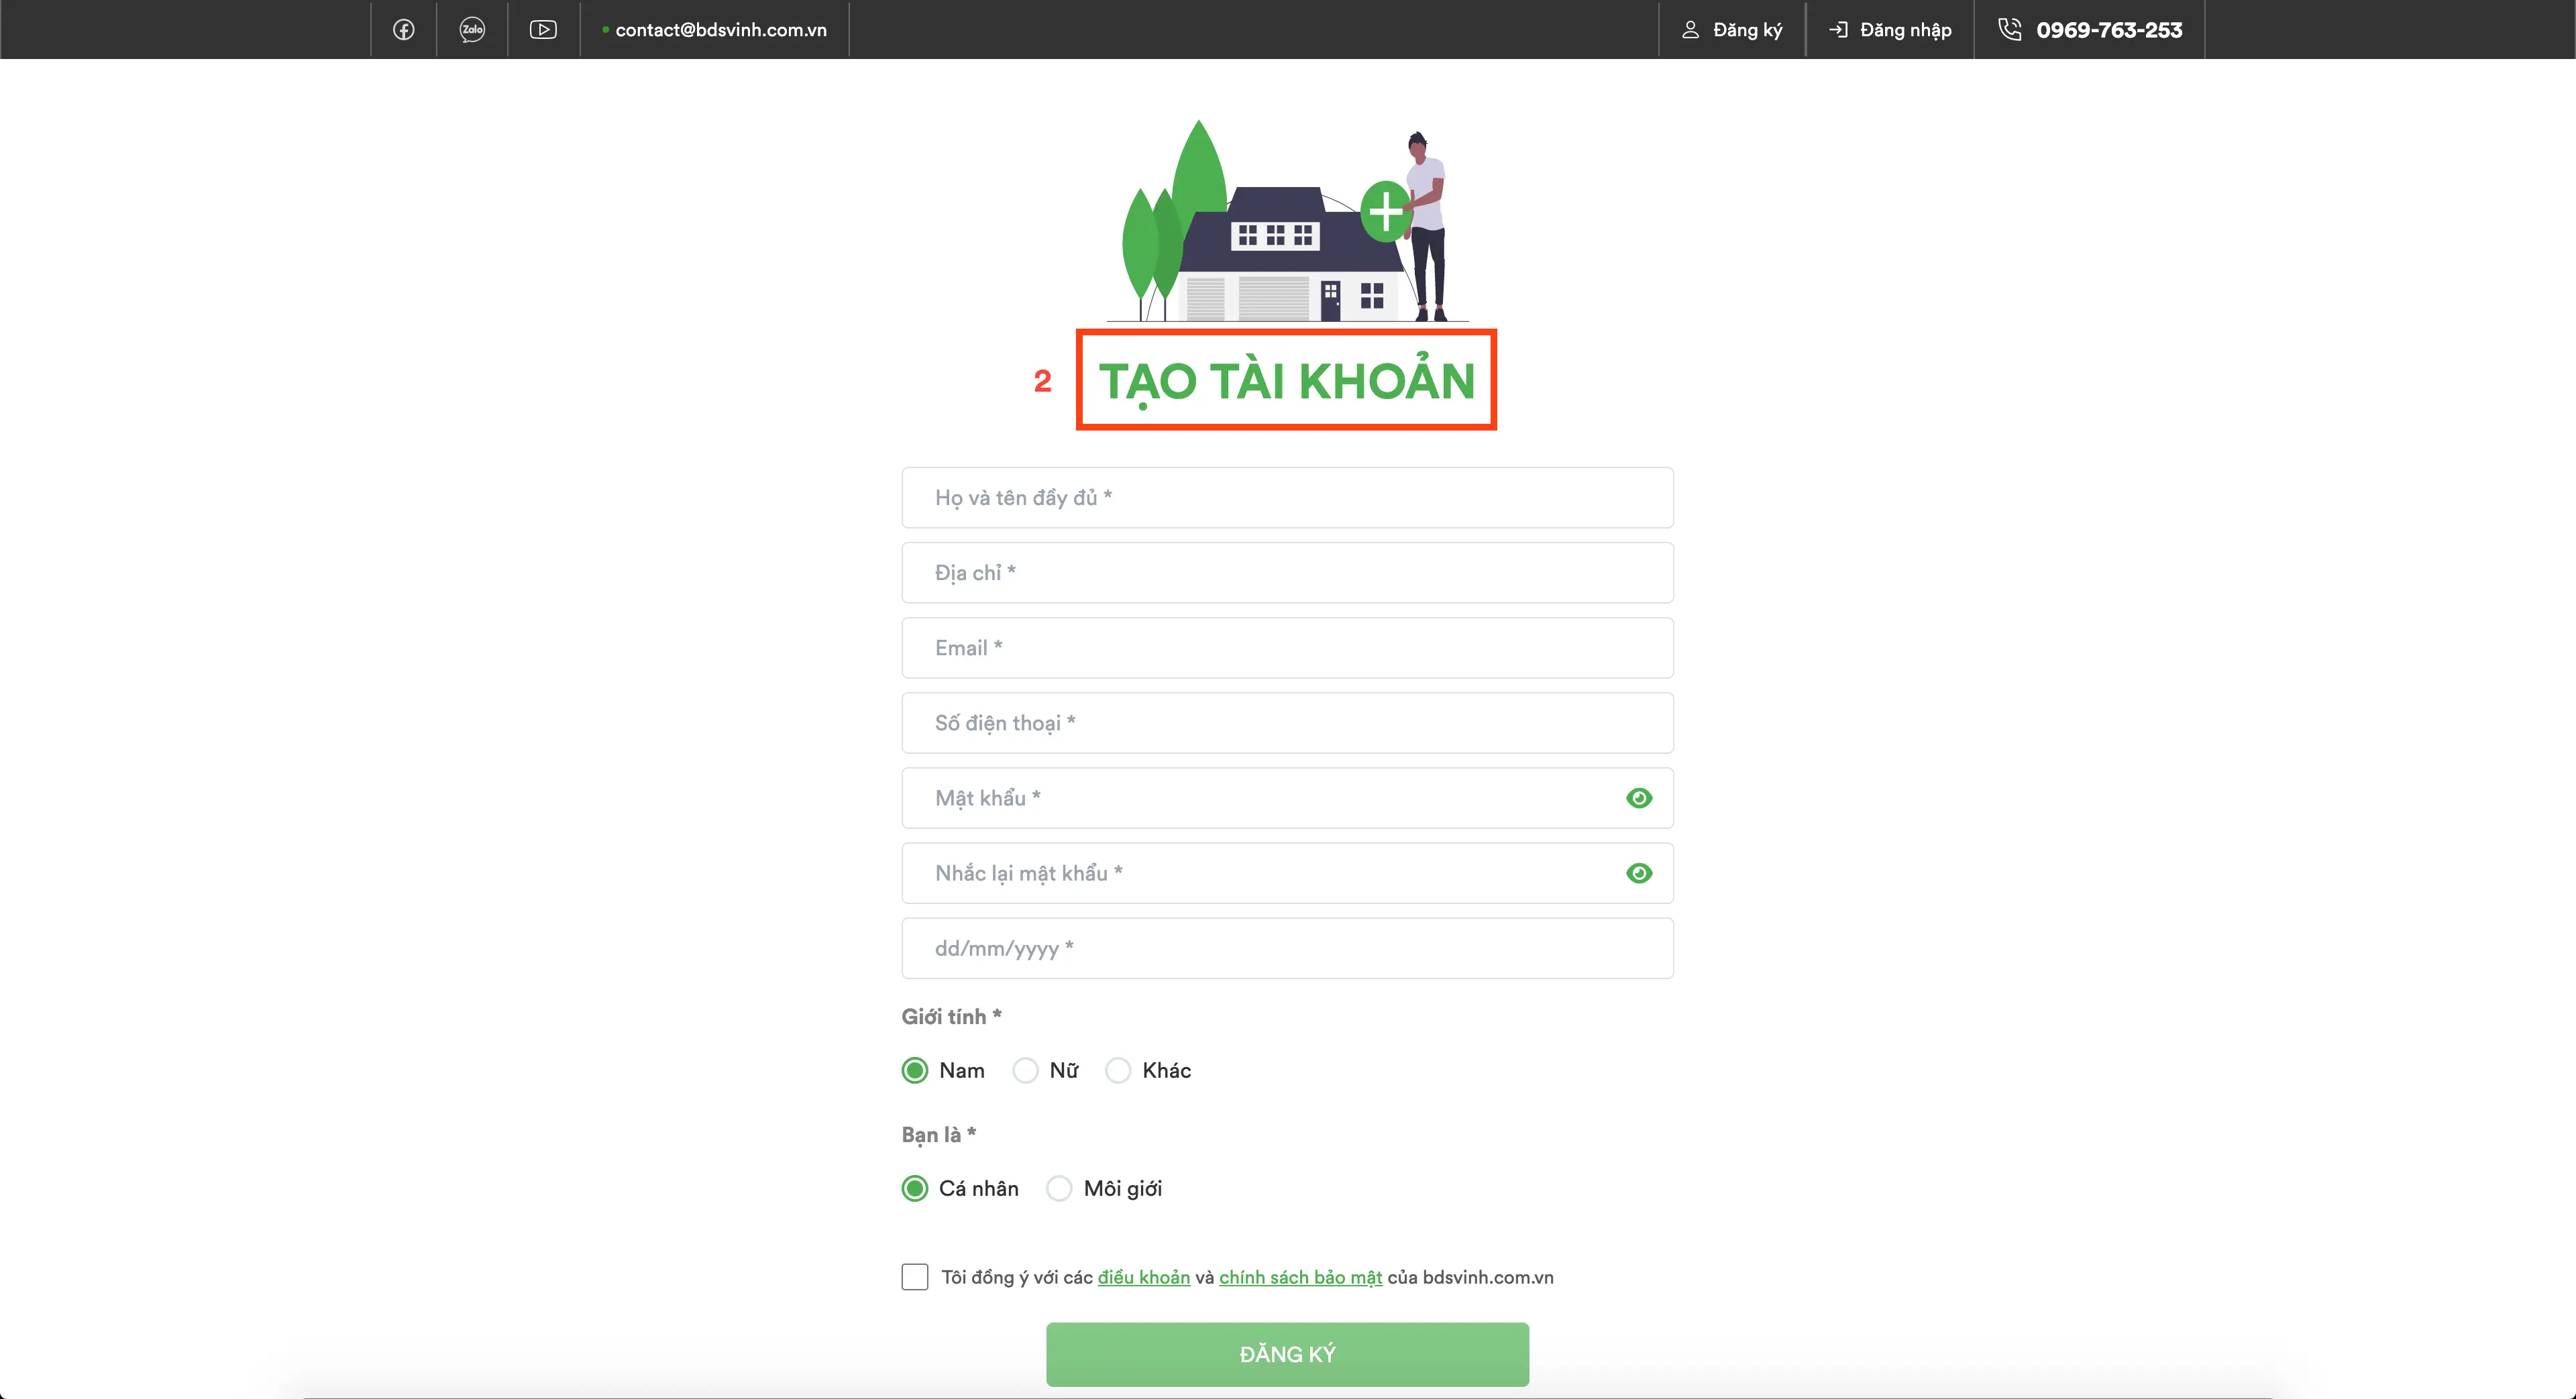Choose Khác gender option
Image resolution: width=2576 pixels, height=1399 pixels.
click(1118, 1070)
